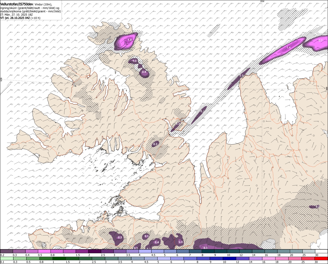Pick the lower scale swatch between 1 and 1.5

pos(59,258)
